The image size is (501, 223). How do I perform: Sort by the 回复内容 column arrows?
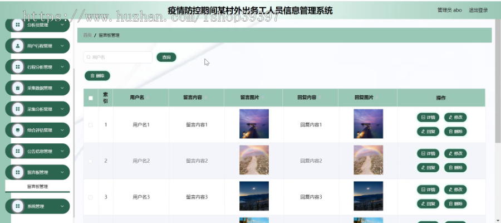click(320, 98)
